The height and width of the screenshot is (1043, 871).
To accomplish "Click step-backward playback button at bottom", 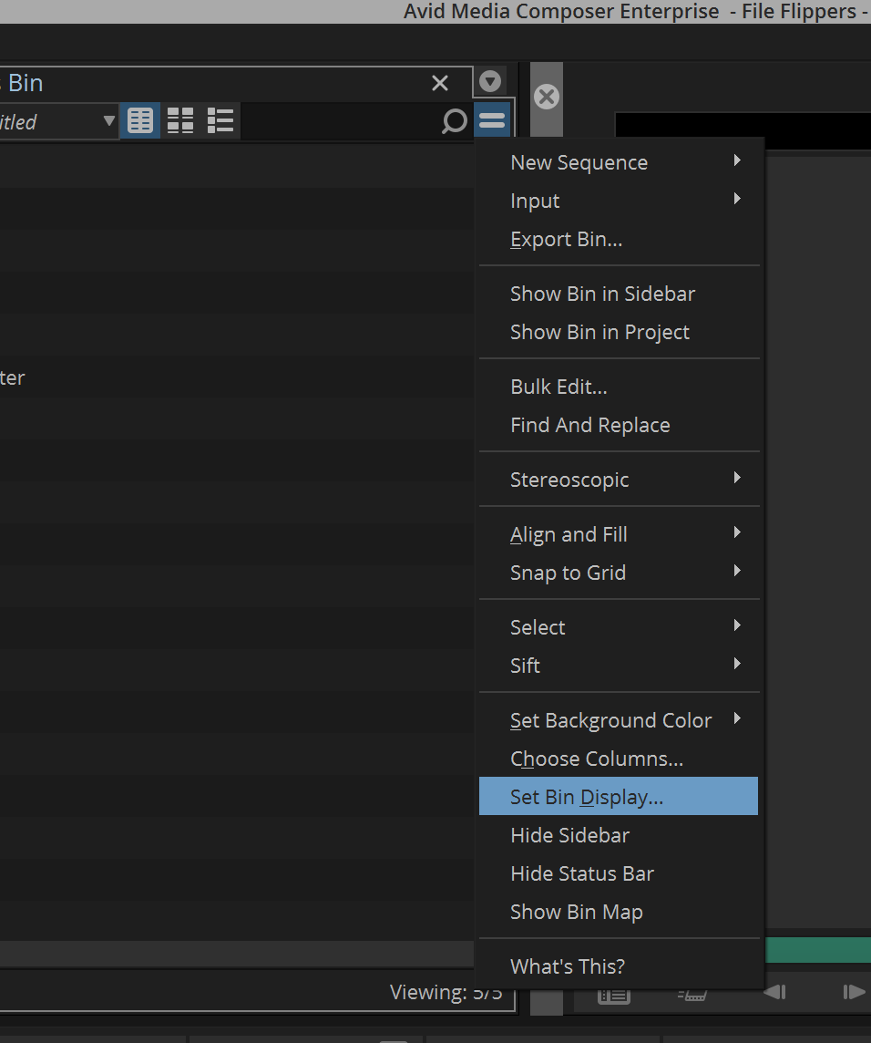I will [775, 993].
